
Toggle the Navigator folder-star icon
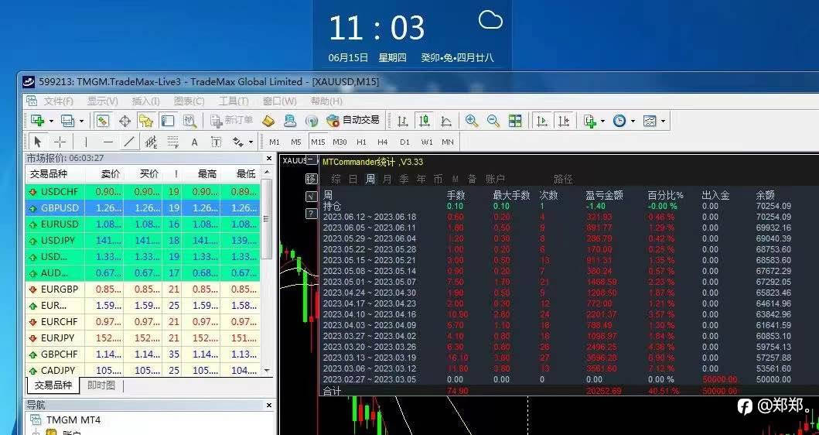tap(145, 121)
